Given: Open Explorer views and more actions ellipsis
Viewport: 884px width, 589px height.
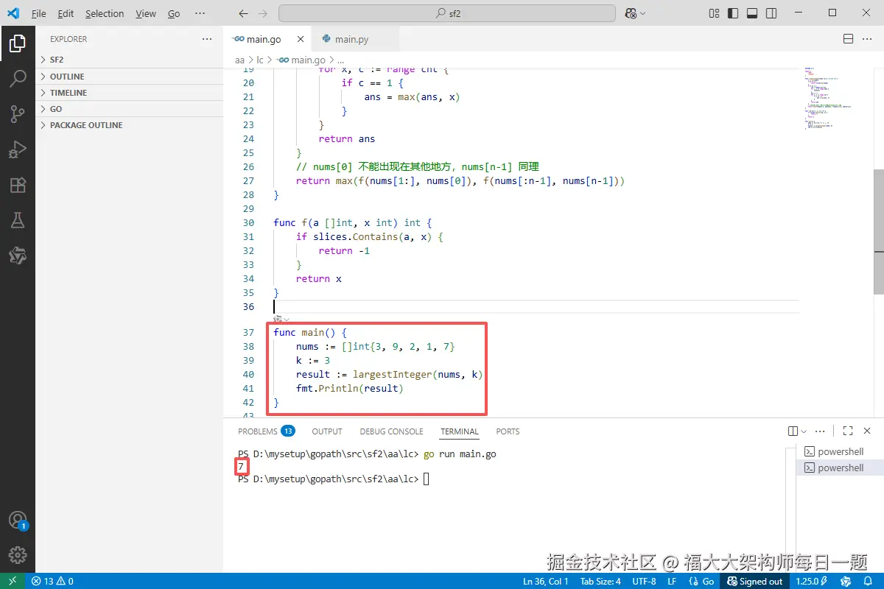Looking at the screenshot, I should click(207, 39).
